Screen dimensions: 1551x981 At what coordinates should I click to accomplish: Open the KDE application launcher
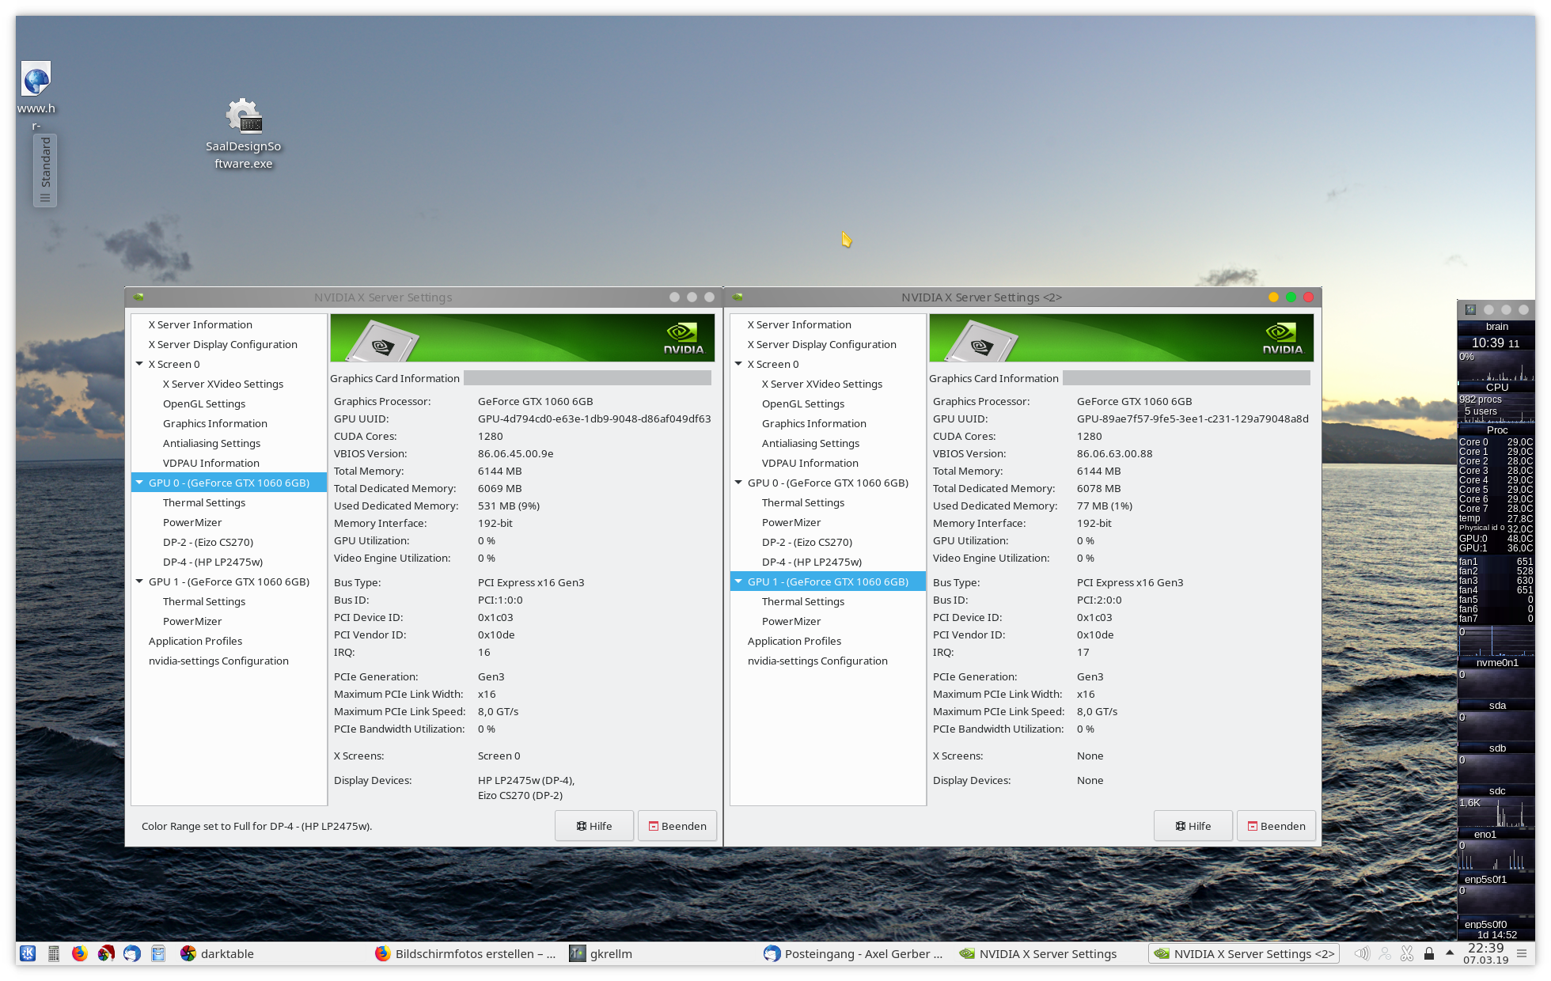tap(28, 953)
